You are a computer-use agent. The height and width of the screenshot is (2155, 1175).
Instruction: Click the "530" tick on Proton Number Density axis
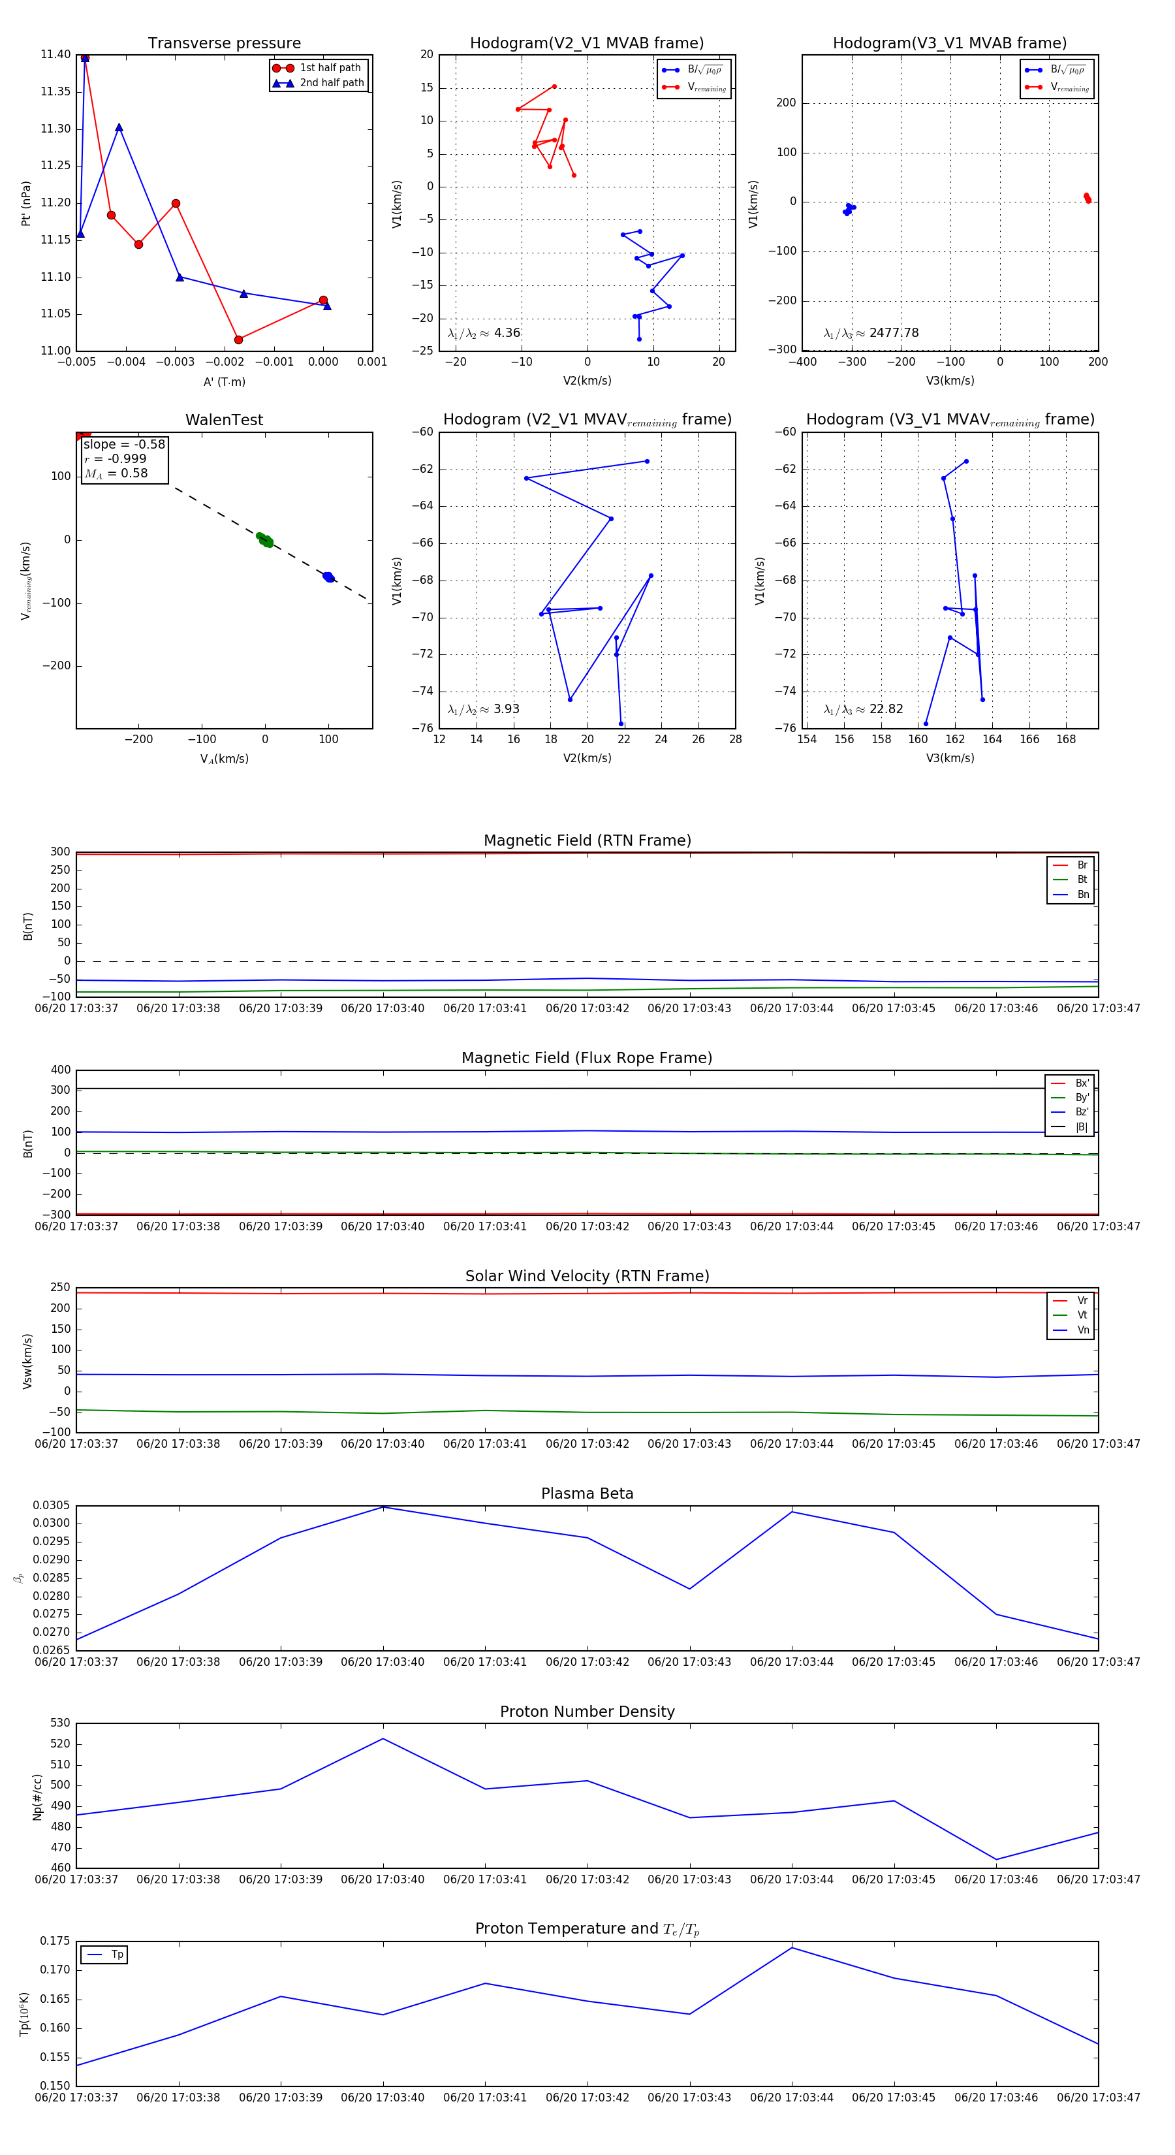click(x=60, y=1723)
